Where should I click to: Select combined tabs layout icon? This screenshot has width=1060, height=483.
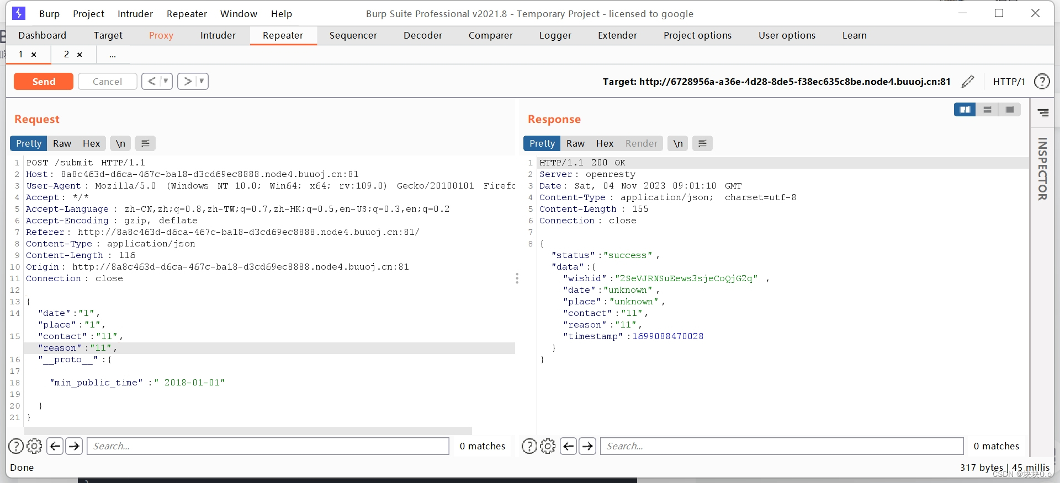click(x=1010, y=110)
